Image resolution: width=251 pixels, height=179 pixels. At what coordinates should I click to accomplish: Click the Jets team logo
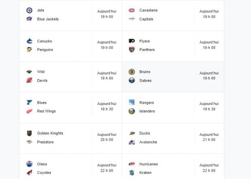tap(29, 10)
